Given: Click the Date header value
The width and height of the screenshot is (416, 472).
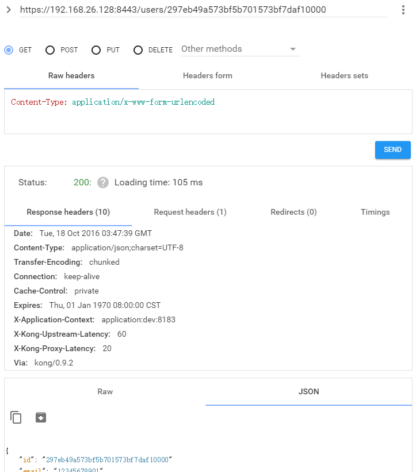Looking at the screenshot, I should 96,233.
